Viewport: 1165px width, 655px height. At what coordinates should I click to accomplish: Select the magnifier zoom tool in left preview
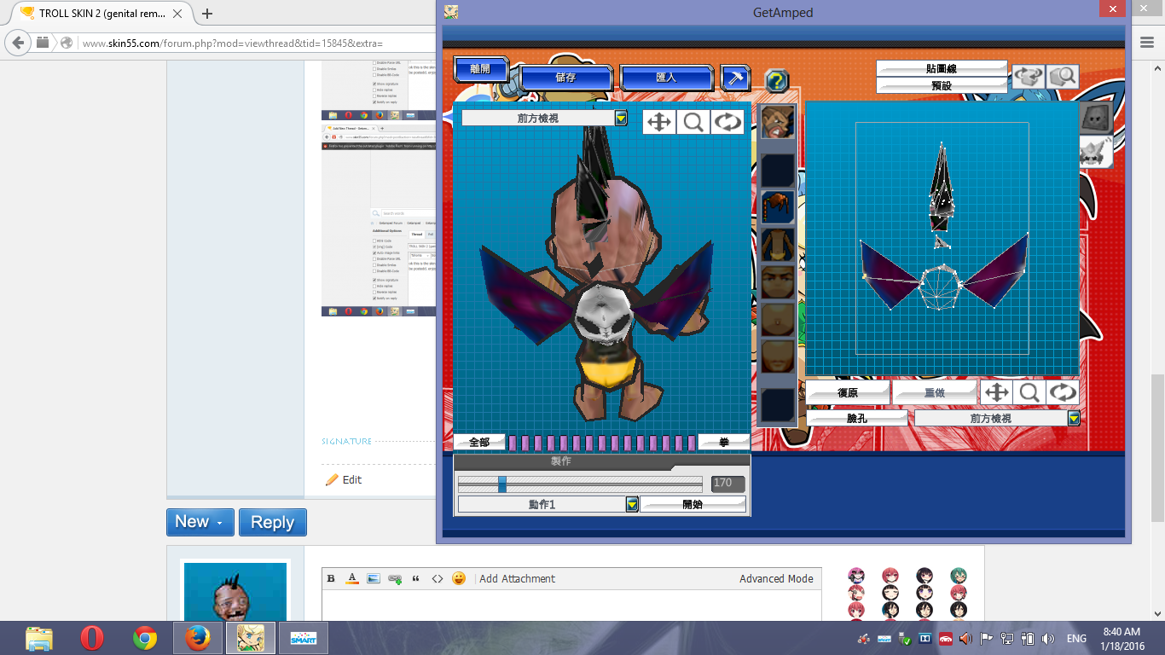(x=693, y=122)
